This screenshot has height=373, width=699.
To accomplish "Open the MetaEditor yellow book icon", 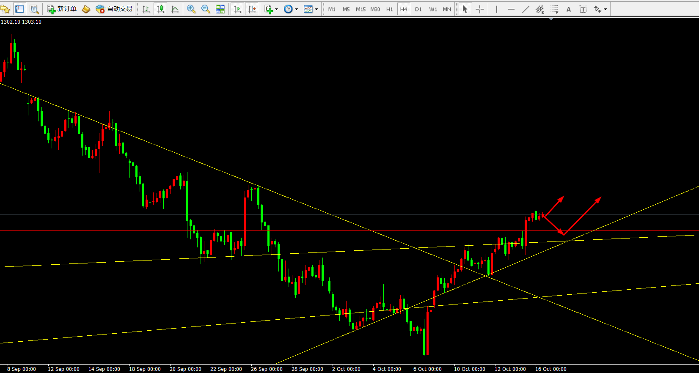I will point(86,9).
